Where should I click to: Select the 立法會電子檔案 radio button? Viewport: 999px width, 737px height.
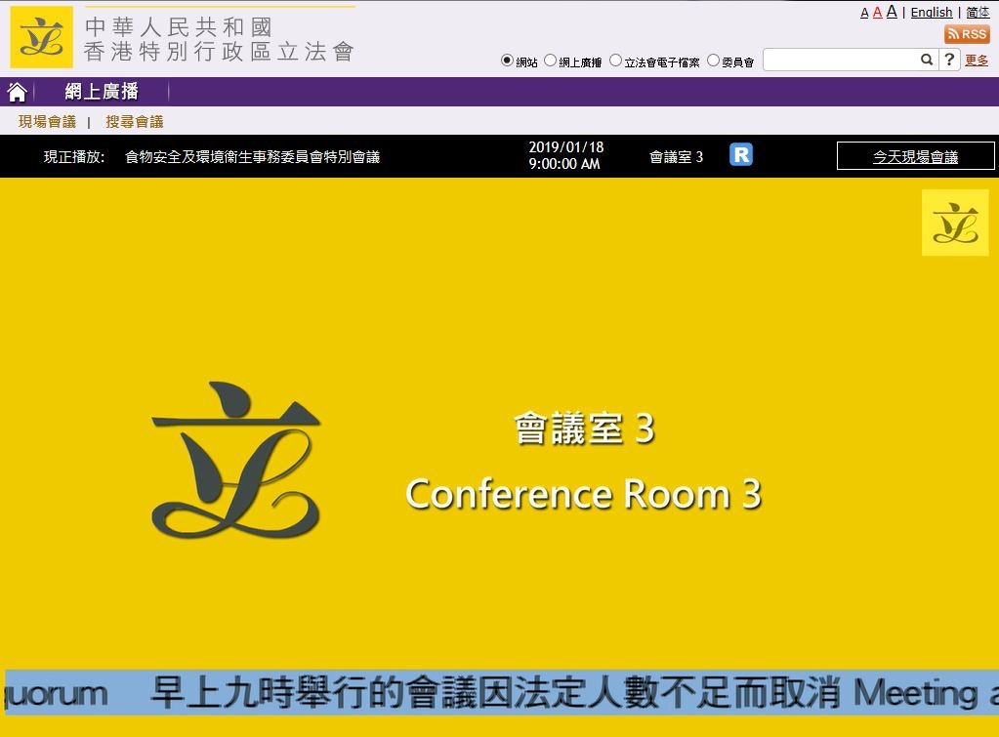614,60
